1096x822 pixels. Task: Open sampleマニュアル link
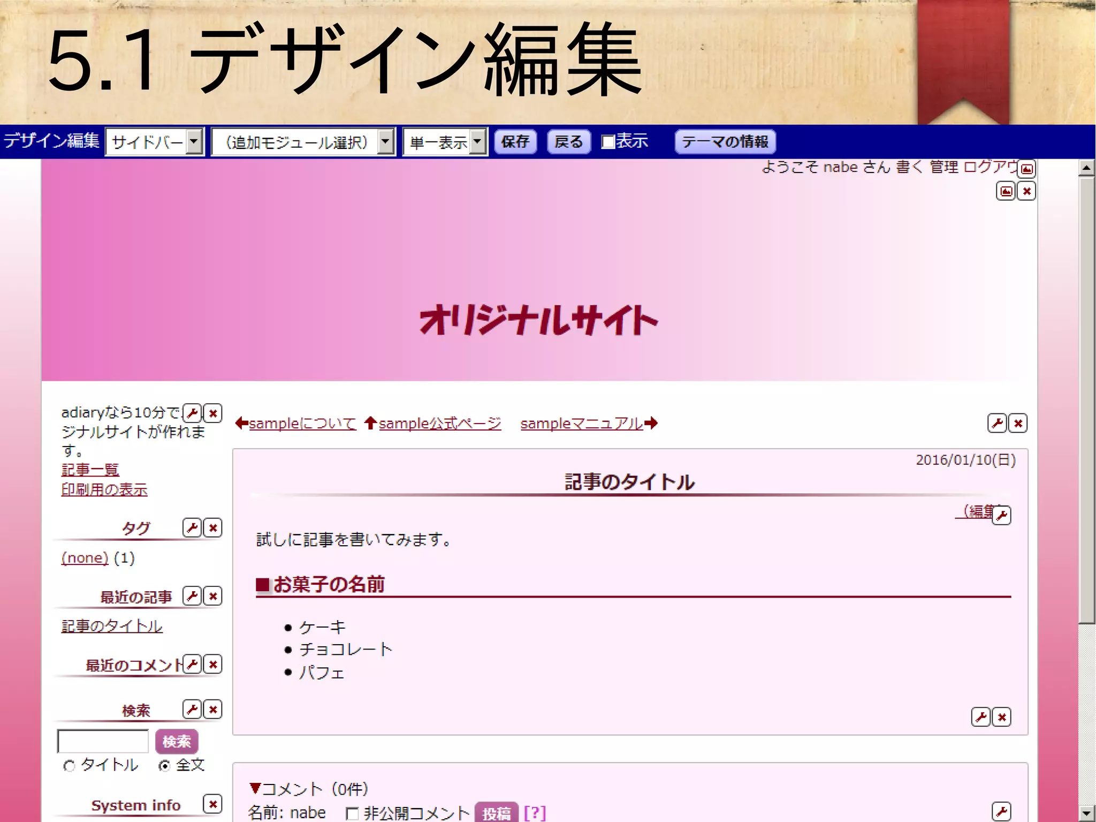[582, 423]
